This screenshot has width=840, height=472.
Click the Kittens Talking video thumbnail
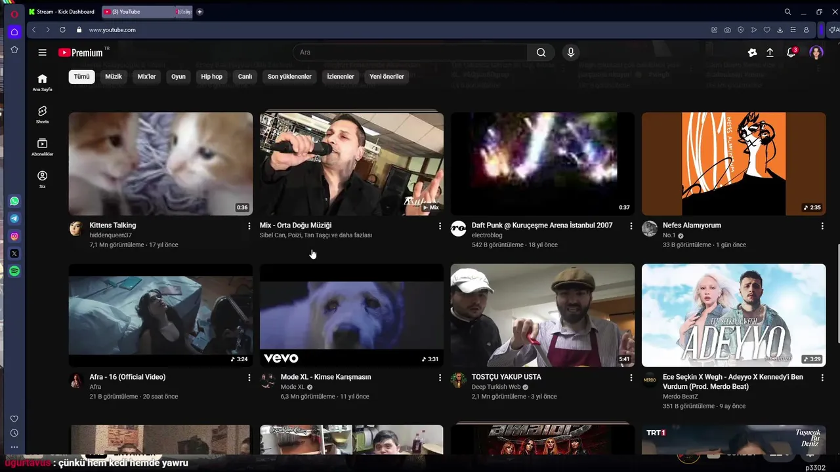tap(161, 164)
